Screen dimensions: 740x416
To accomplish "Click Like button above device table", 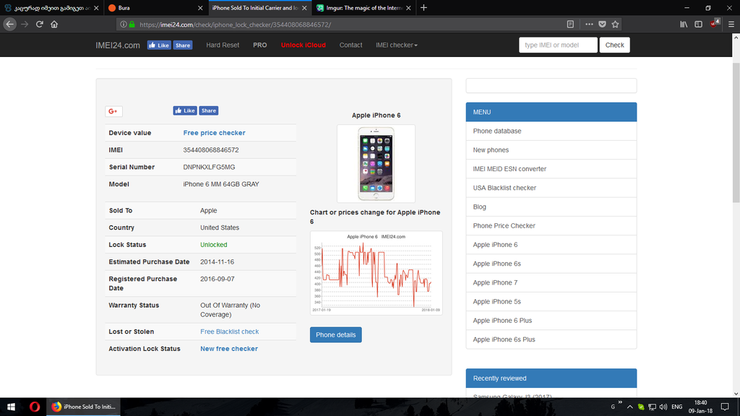I will (x=185, y=110).
